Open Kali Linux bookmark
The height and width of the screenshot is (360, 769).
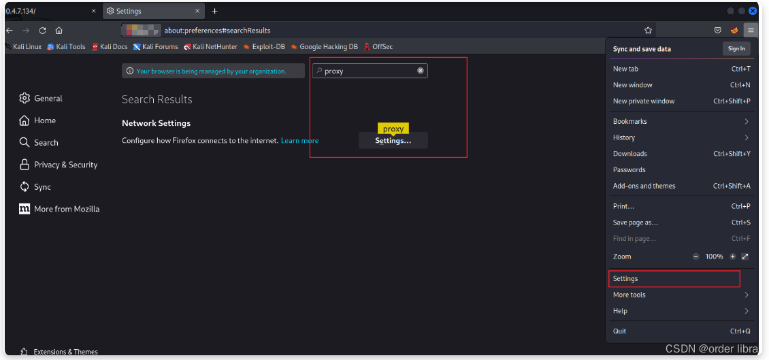coord(24,46)
